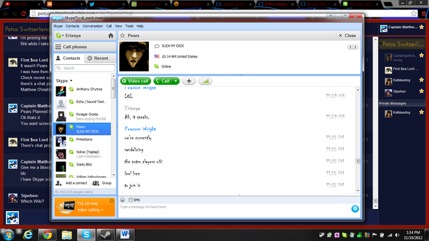Expand the Call button dropdown arrow

point(176,81)
